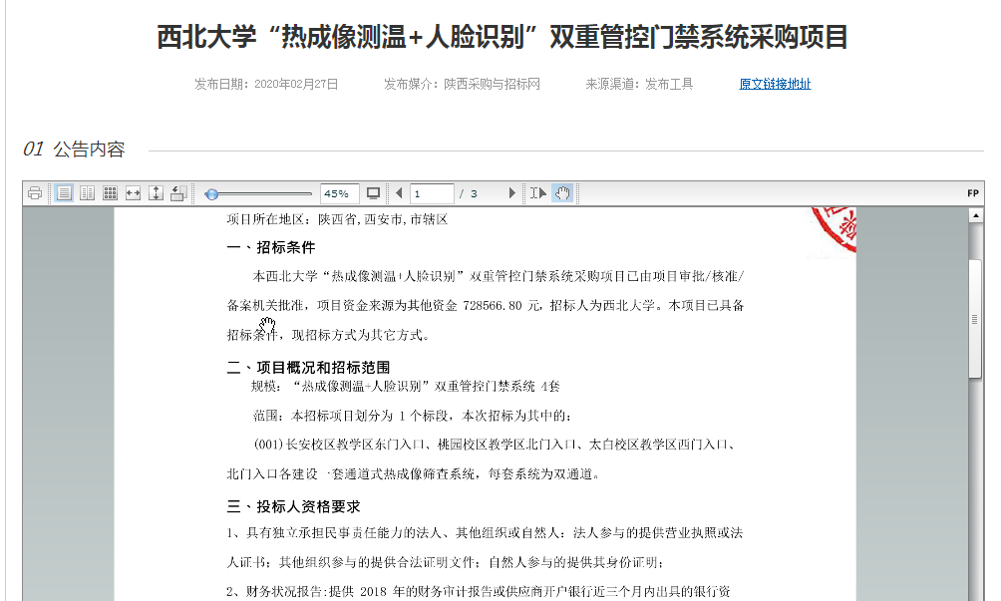Switch to two-page view mode
The width and height of the screenshot is (1002, 601).
(x=87, y=193)
